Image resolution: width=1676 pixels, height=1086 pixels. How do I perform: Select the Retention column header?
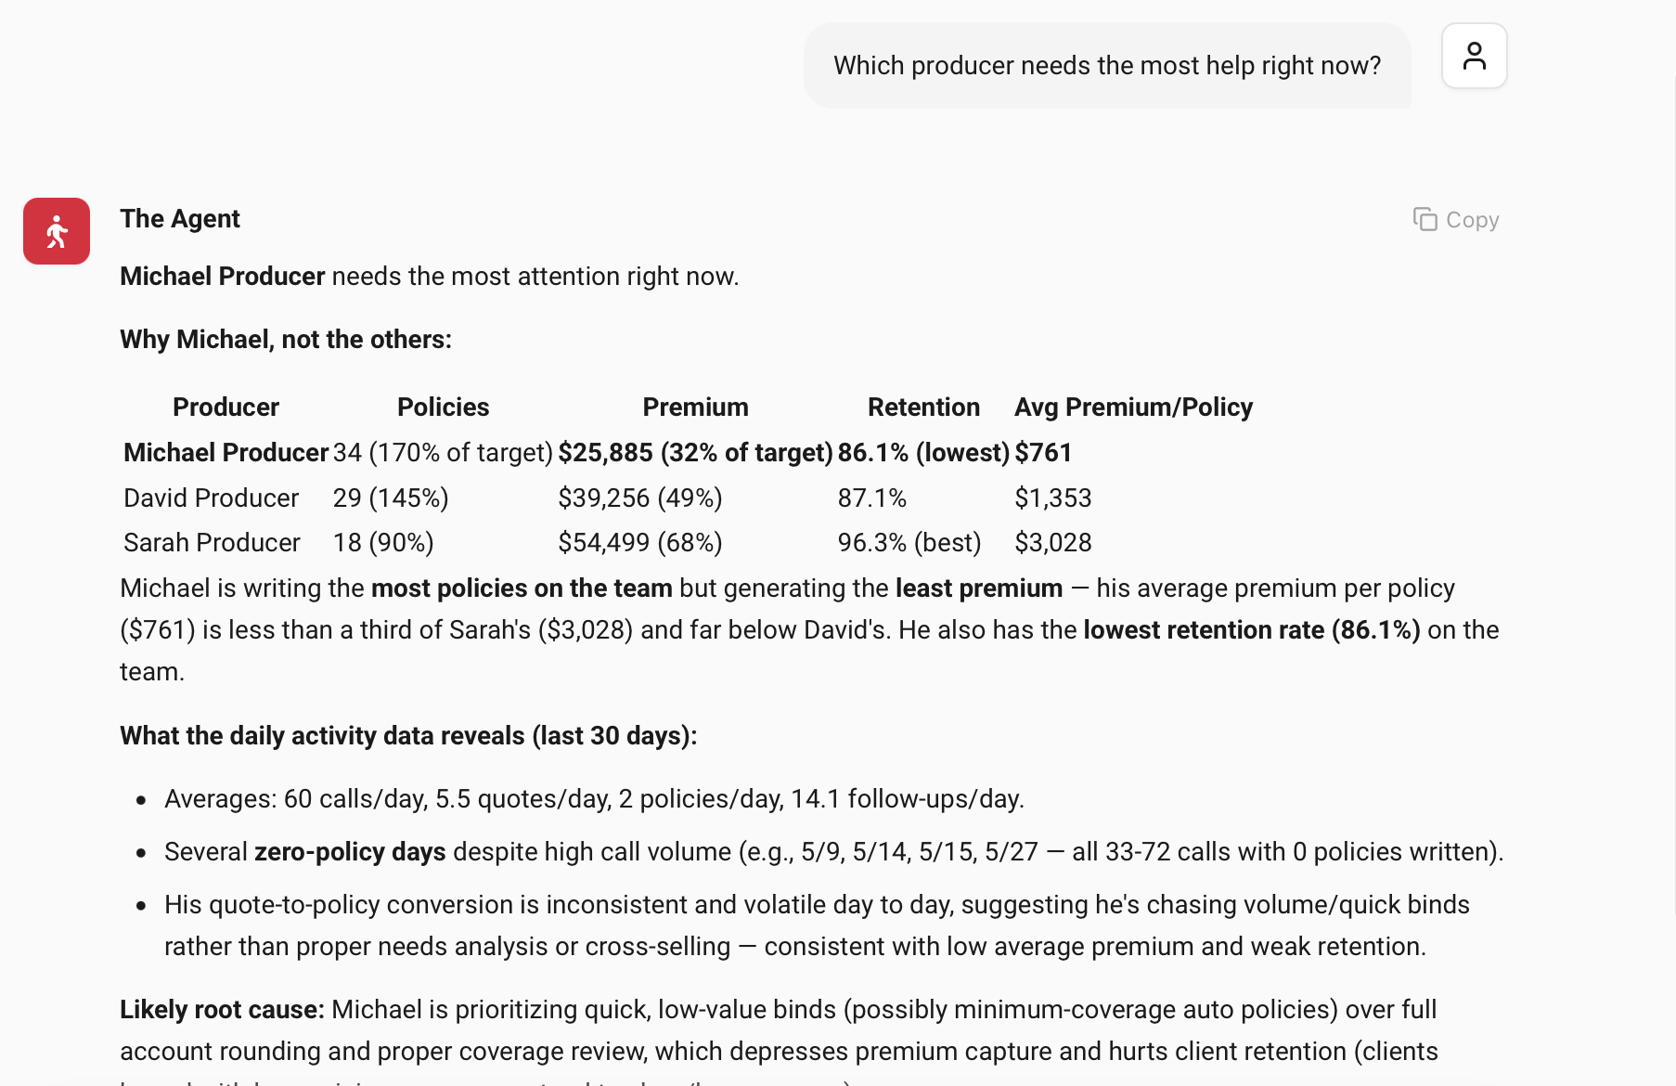point(923,407)
